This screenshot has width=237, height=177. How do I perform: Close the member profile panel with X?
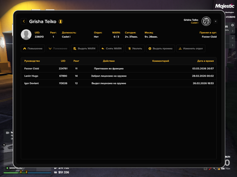click(216, 21)
